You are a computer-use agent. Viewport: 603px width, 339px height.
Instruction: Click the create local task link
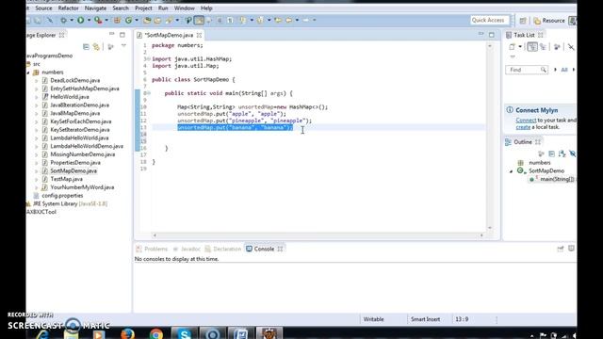point(523,127)
